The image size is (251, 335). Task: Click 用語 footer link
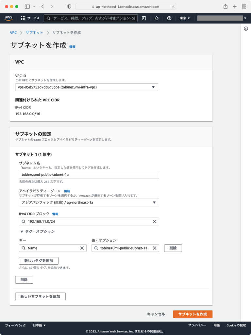[x=217, y=325]
